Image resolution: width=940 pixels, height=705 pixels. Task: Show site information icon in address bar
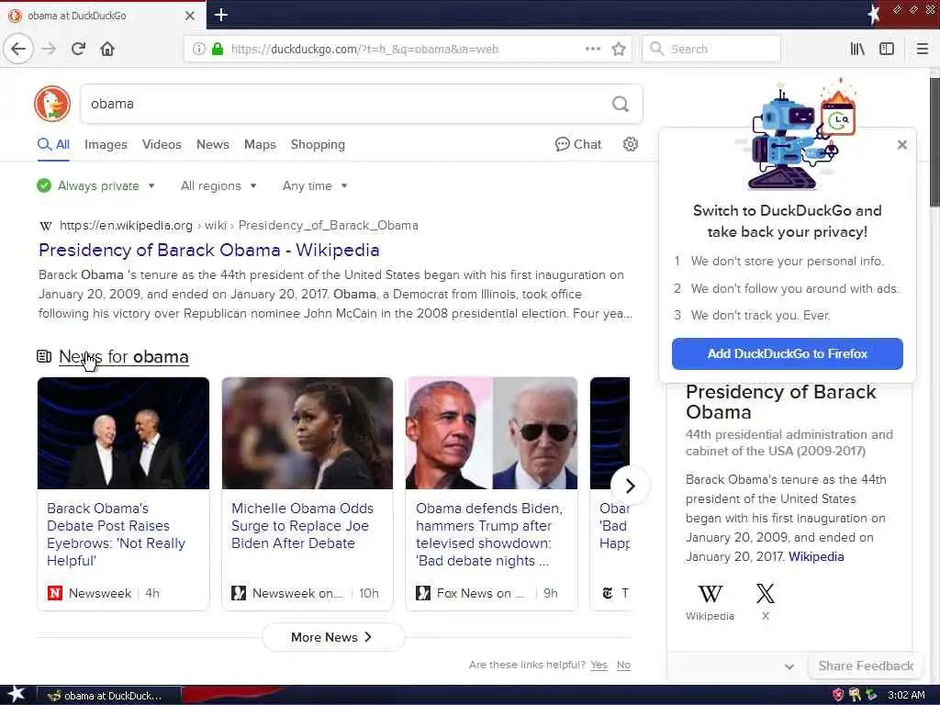(198, 49)
